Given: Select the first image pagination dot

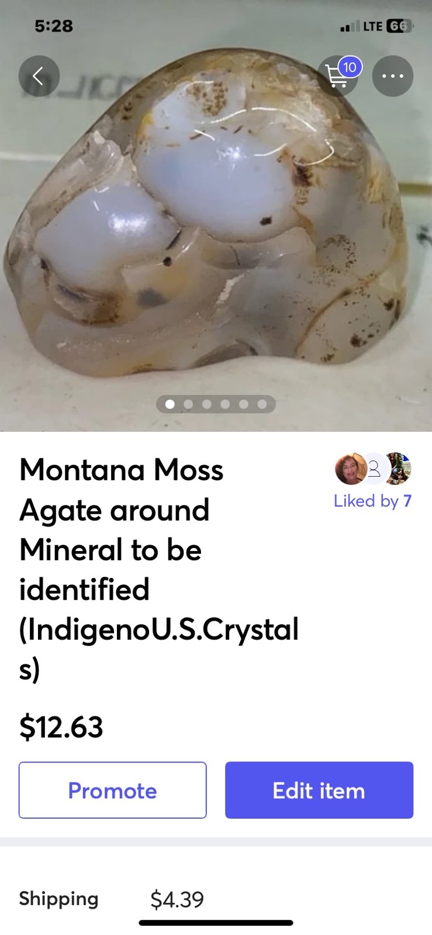Looking at the screenshot, I should (x=170, y=404).
